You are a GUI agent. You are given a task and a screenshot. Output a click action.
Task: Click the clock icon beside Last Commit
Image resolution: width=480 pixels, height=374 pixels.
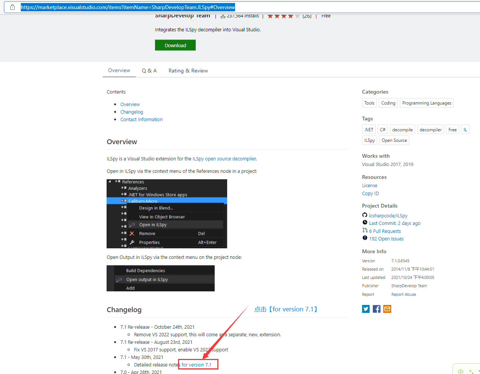coord(365,223)
